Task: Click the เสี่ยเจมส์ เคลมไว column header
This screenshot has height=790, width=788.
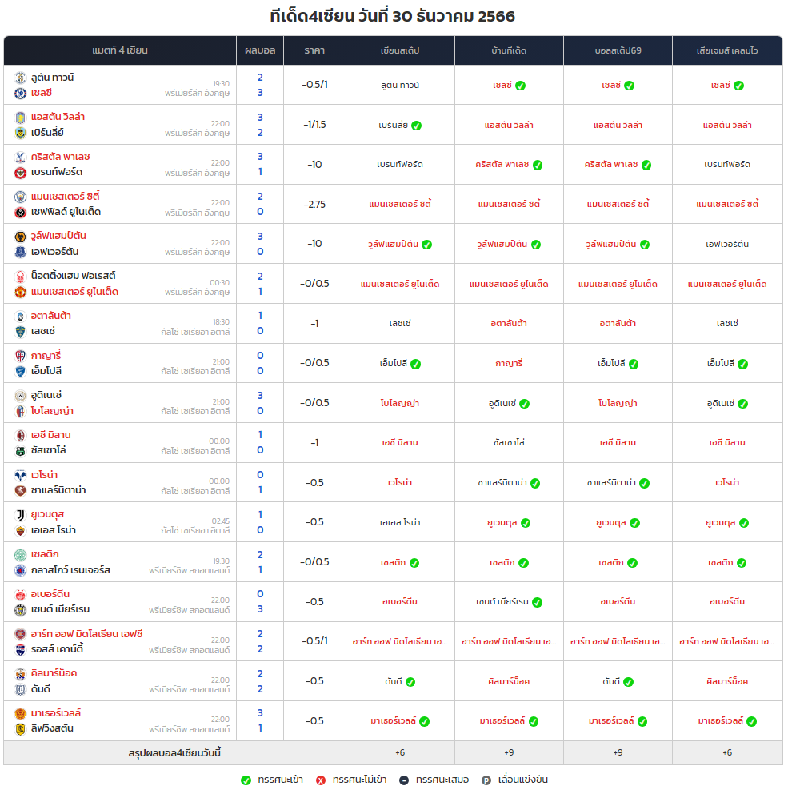Action: (727, 50)
